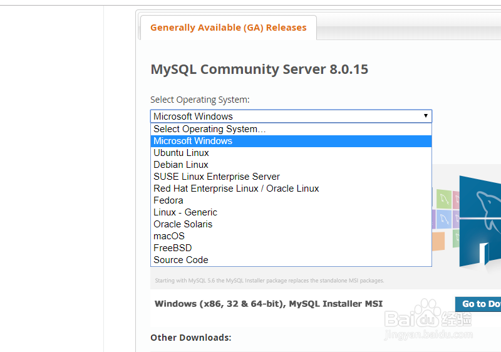Select macOS as operating system
The image size is (501, 352).
pyautogui.click(x=169, y=236)
